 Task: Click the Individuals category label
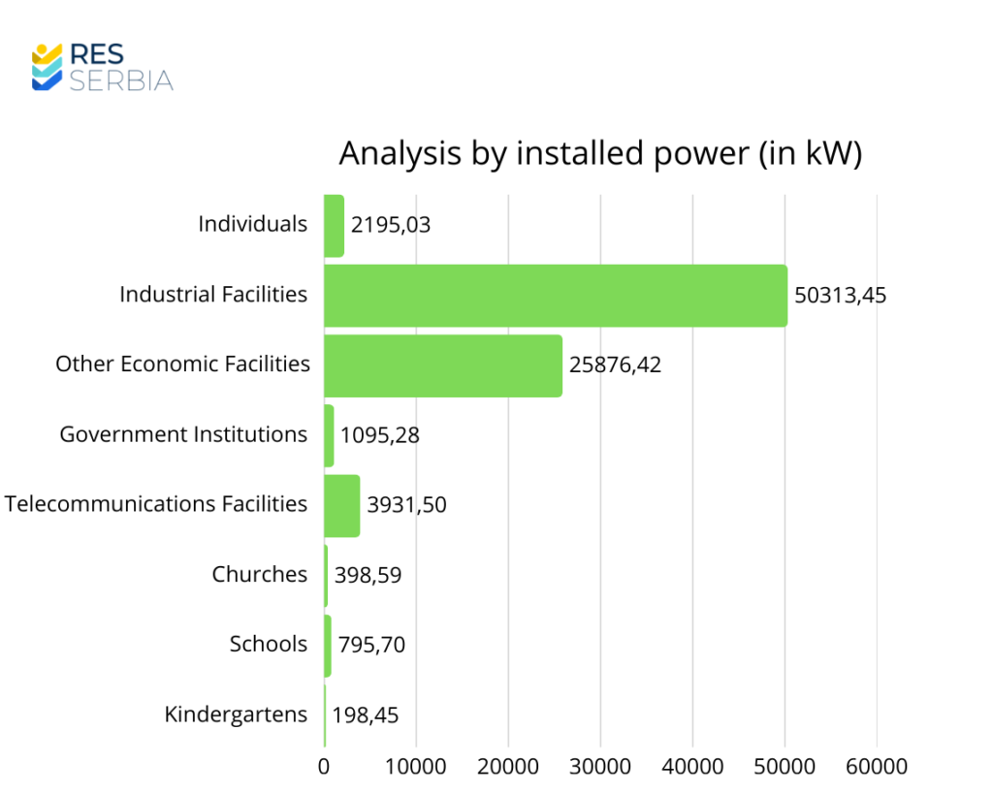coord(252,224)
